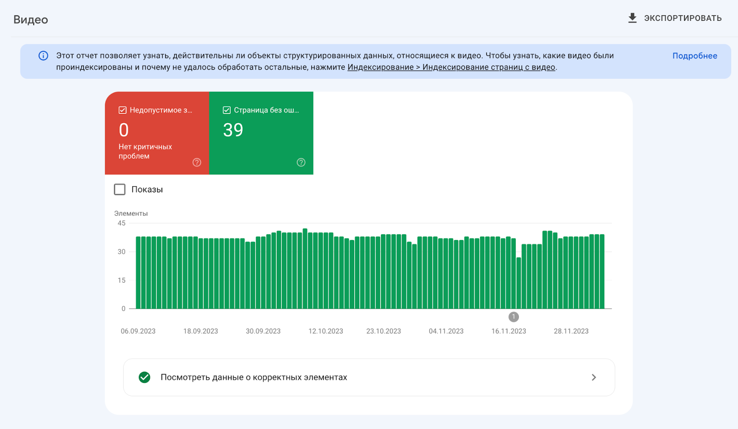Click the 28.11.2023 date label
This screenshot has height=429, width=738.
click(x=571, y=331)
